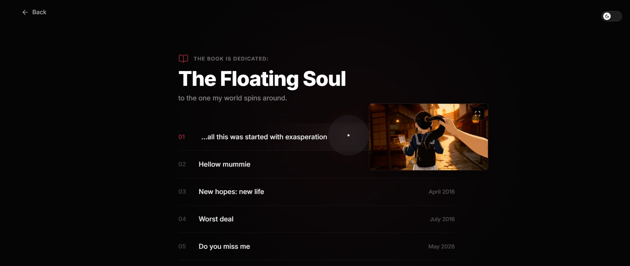Click the moon icon in theme switch

click(x=607, y=16)
